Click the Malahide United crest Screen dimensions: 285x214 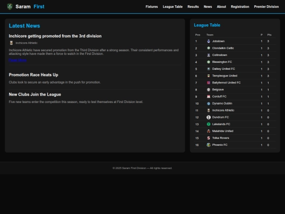(208, 131)
